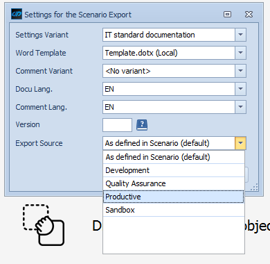Click the Settings Variant label
270x264 pixels.
[x=42, y=35]
